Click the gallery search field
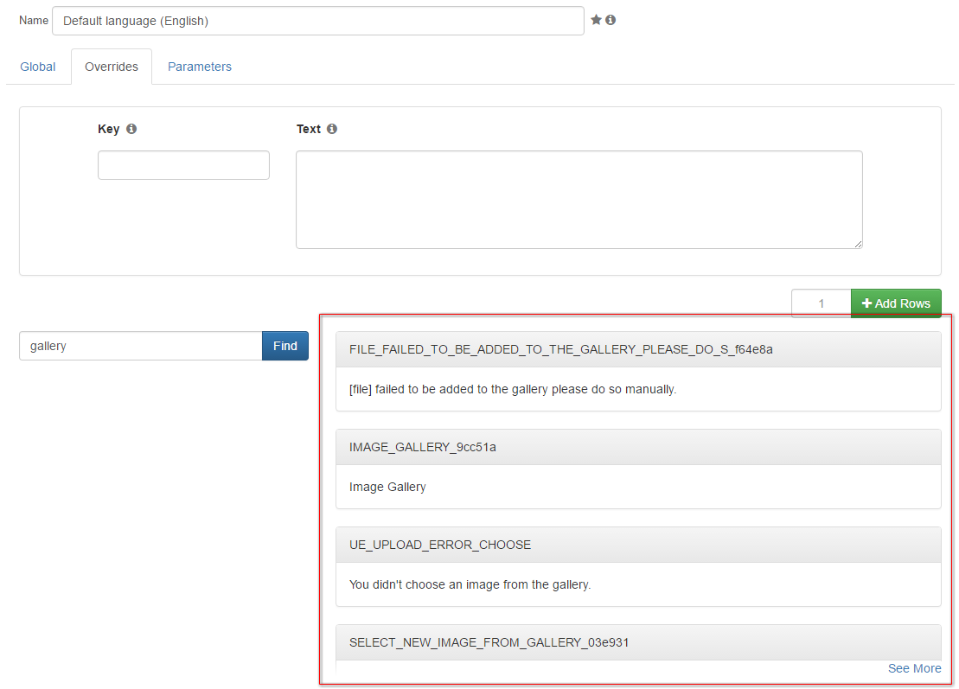Viewport: 959px width, 689px height. tap(141, 346)
